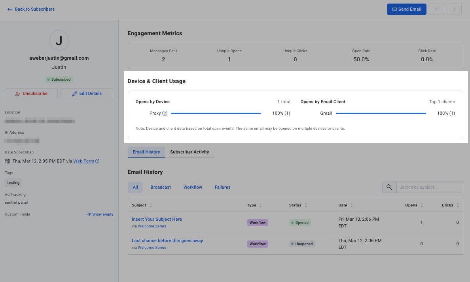Image resolution: width=470 pixels, height=282 pixels.
Task: Go to the next subscriber using right chevron
Action: [x=454, y=9]
